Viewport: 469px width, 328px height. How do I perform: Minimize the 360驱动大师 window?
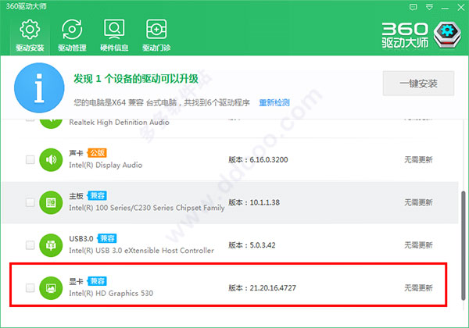pyautogui.click(x=445, y=8)
